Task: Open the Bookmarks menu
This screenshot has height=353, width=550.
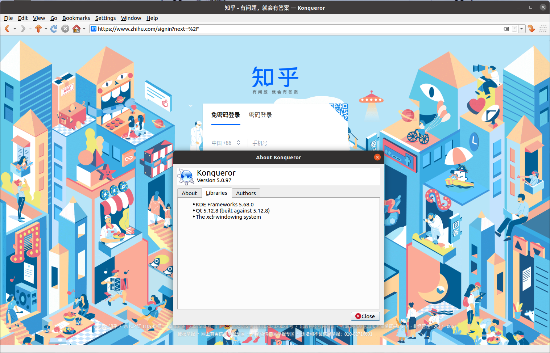Action: coord(76,18)
